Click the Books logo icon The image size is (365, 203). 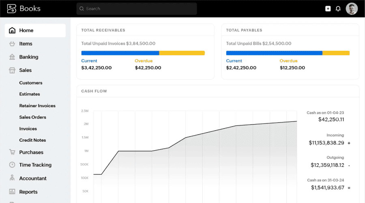click(12, 9)
